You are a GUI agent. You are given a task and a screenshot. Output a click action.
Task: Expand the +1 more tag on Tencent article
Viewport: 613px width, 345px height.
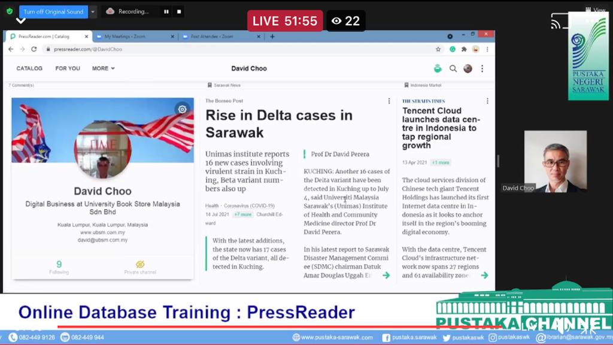(x=441, y=162)
